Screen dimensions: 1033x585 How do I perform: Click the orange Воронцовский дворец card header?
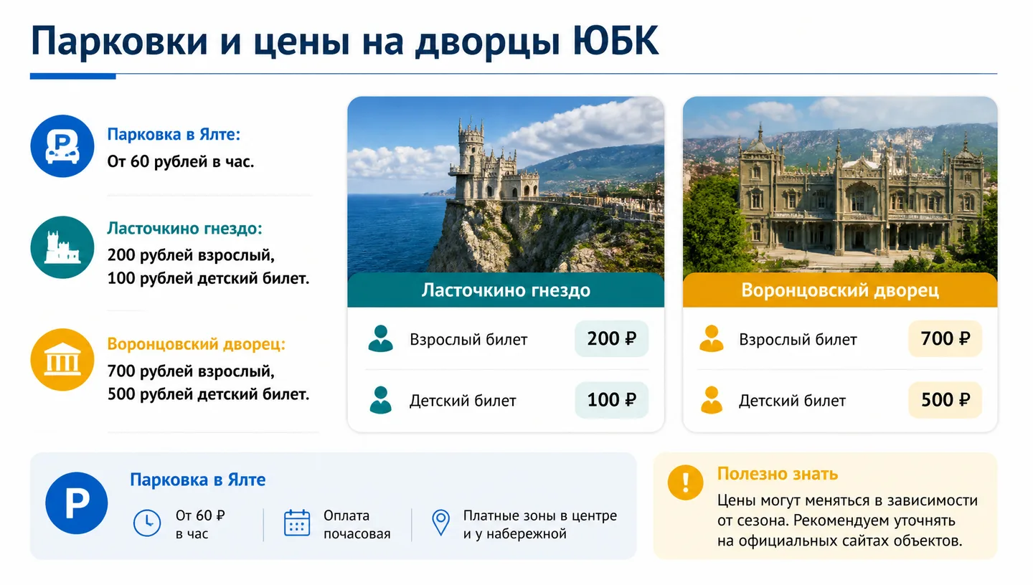tap(840, 290)
